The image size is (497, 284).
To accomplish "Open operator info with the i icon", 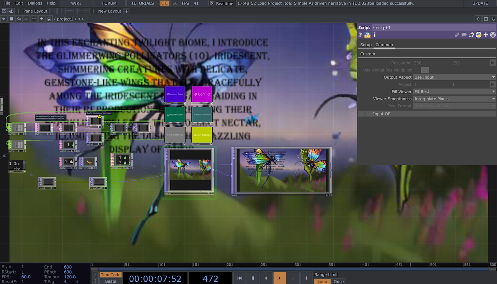I will 374,35.
